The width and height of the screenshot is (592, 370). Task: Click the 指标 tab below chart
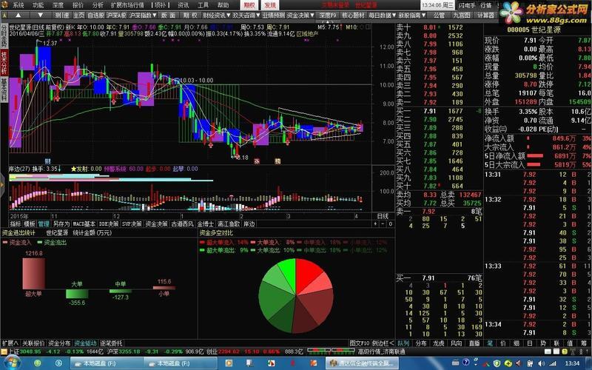[x=16, y=224]
